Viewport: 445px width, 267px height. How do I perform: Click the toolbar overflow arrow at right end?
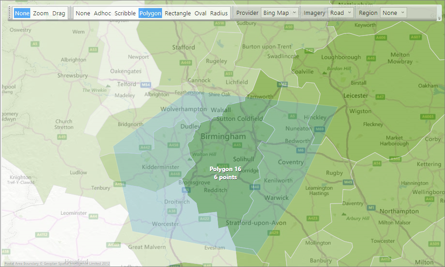[x=439, y=18]
